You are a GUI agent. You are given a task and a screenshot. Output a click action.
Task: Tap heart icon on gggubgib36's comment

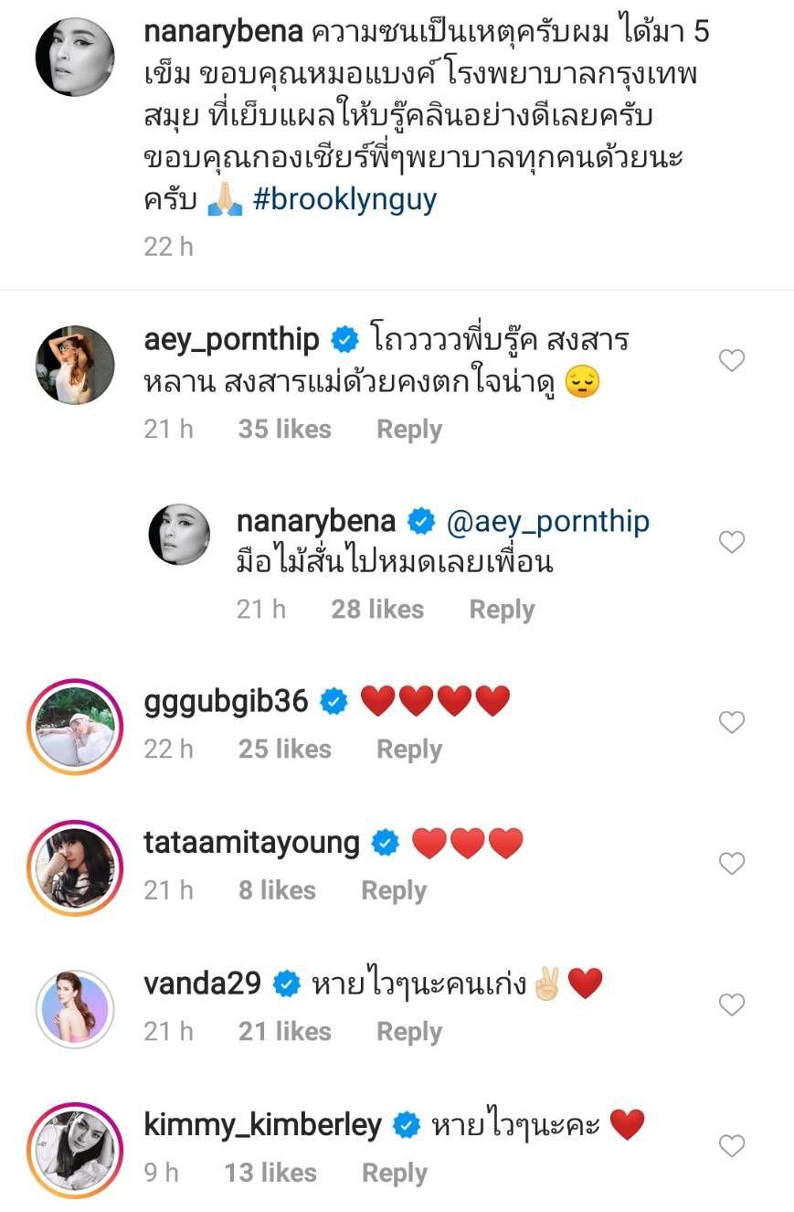tap(732, 723)
